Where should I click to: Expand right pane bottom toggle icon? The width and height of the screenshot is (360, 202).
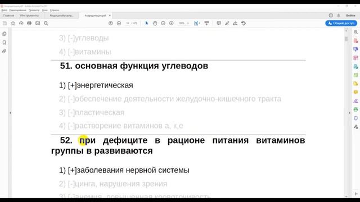click(356, 194)
